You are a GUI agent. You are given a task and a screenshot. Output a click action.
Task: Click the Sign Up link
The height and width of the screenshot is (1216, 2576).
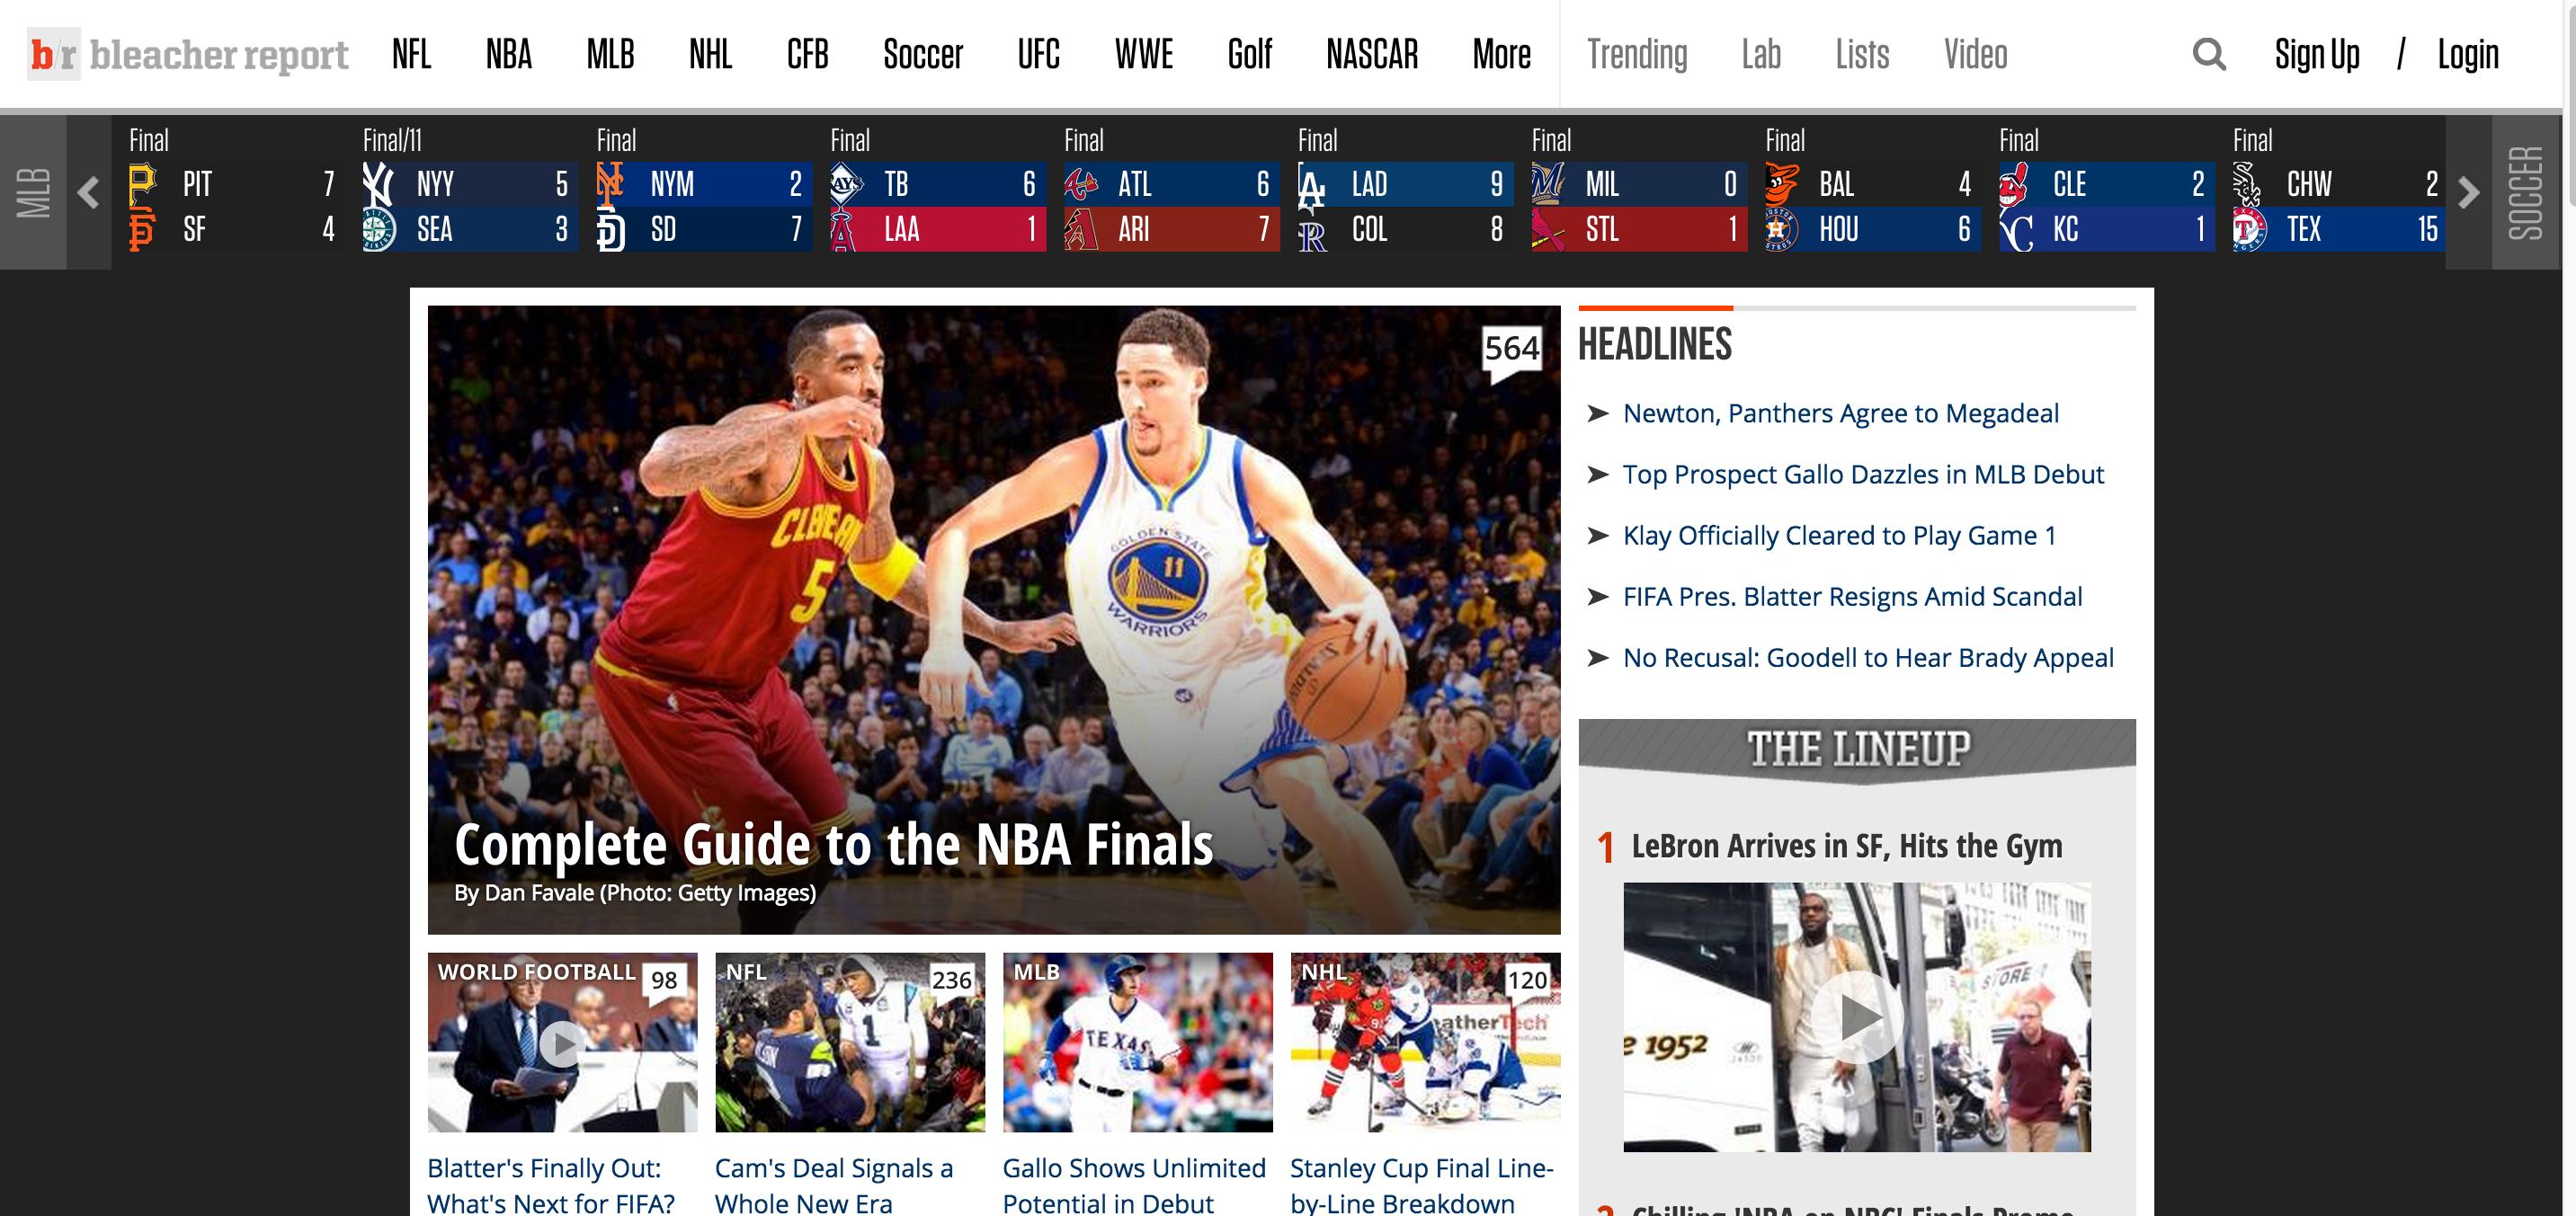coord(2316,54)
